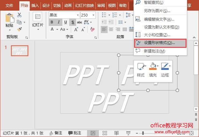Click the Copy icon
The width and height of the screenshot is (199, 137).
point(19,22)
